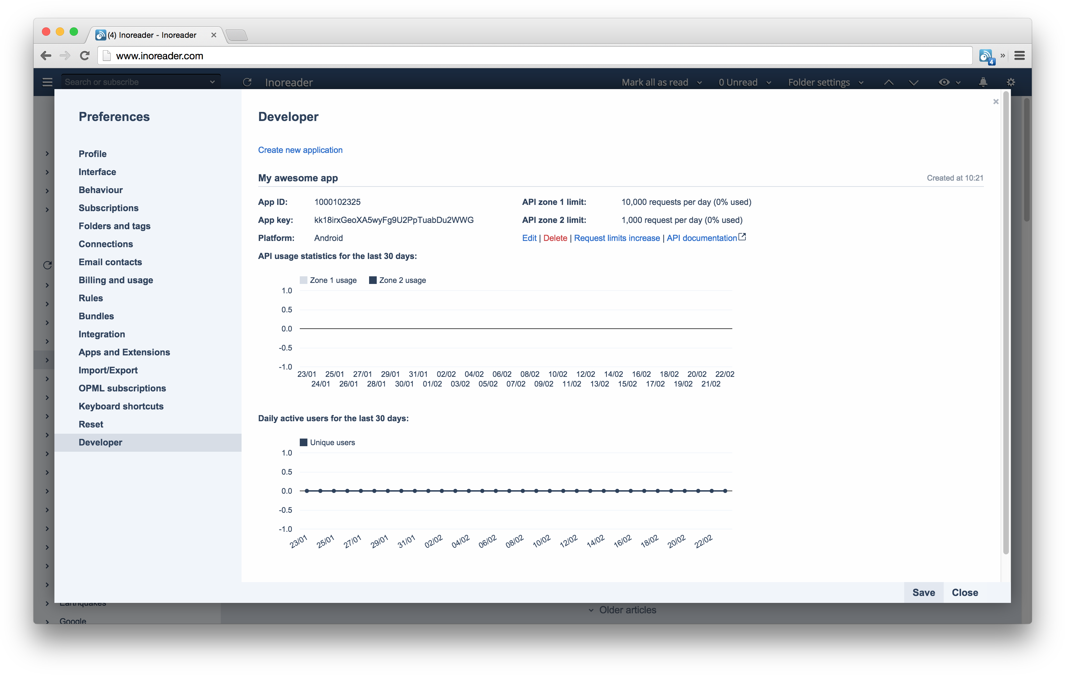Click the folder navigation down arrow icon
Image resolution: width=1065 pixels, height=675 pixels.
[914, 82]
